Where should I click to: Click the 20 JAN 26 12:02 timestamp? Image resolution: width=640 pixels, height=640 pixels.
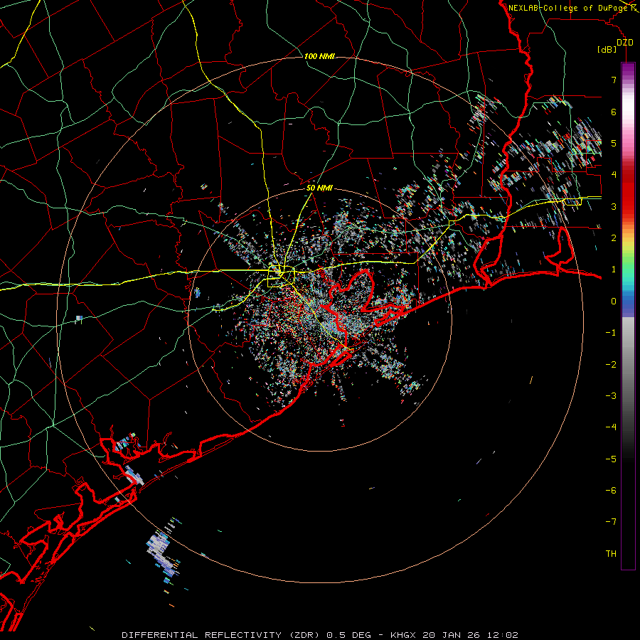(x=470, y=635)
